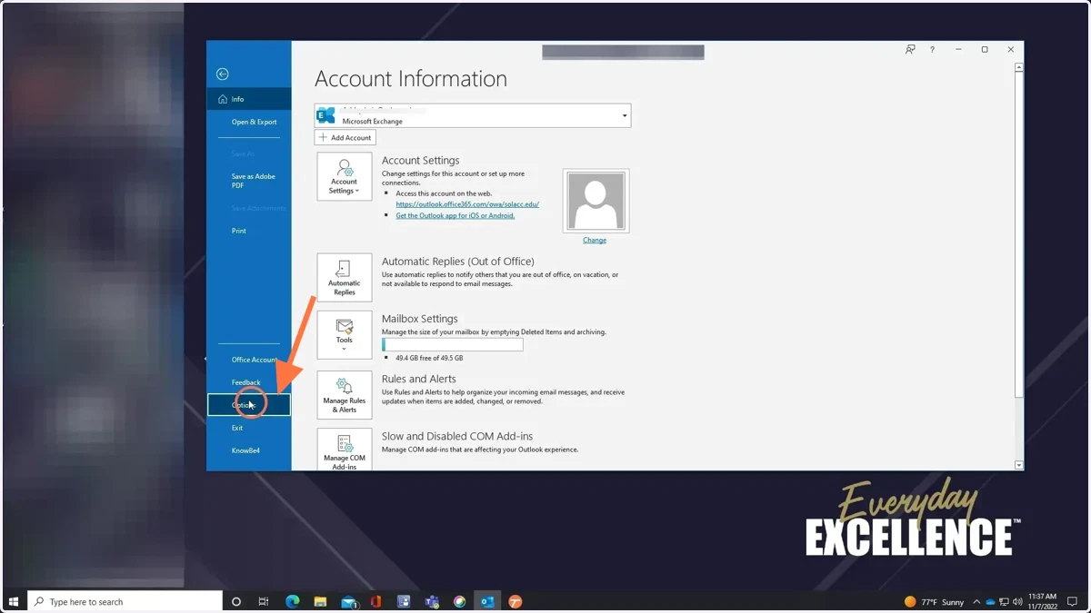Open the Mail app on taskbar

click(349, 601)
